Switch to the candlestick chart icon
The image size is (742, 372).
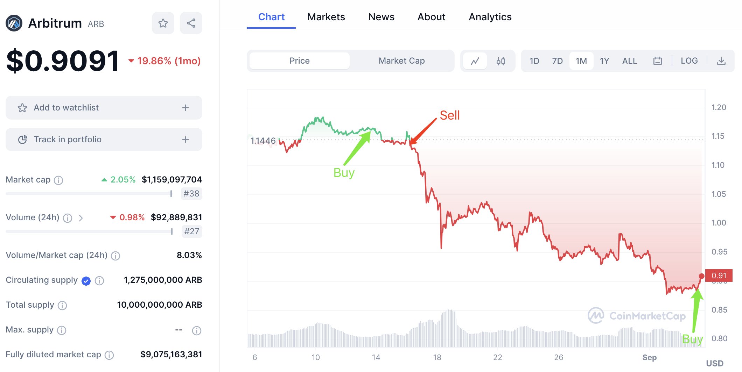click(500, 61)
